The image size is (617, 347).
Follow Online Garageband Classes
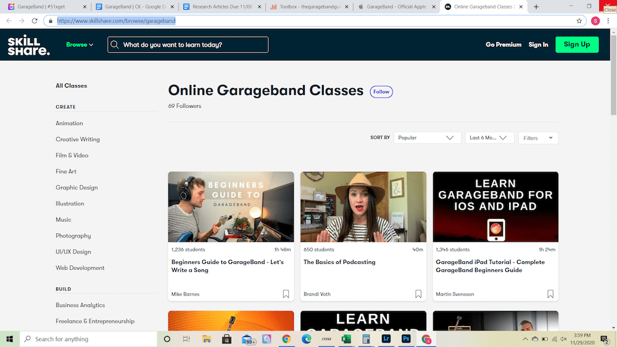click(381, 92)
